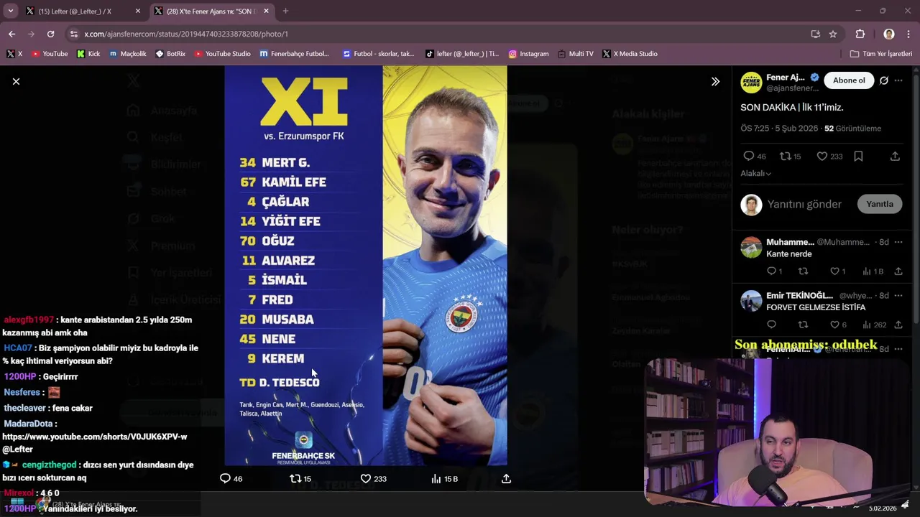Open the Chrome three-dot menu

pos(908,34)
